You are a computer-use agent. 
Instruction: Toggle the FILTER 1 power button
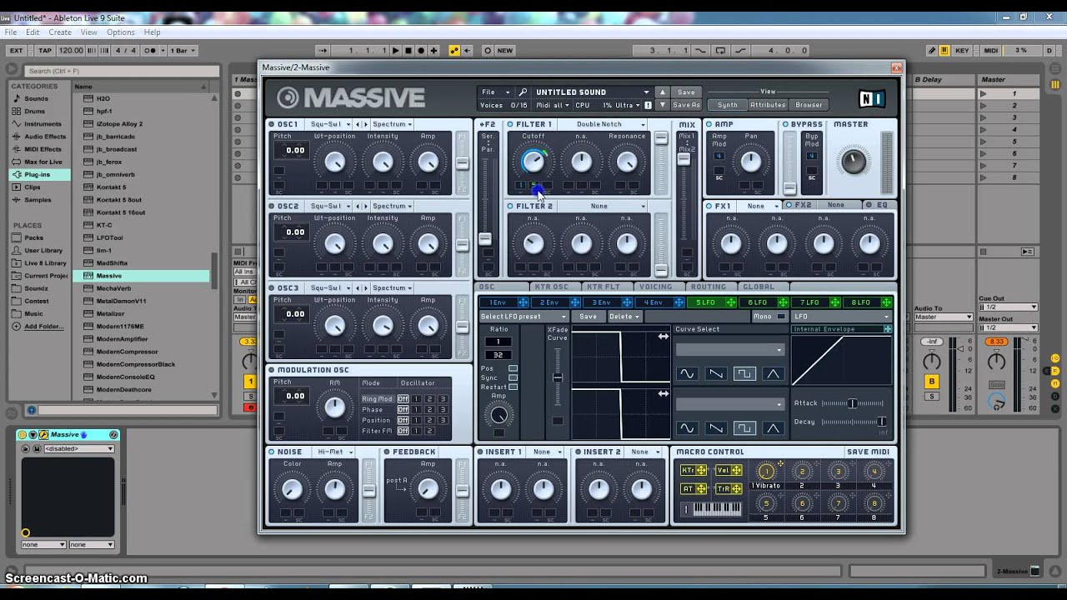(x=510, y=124)
